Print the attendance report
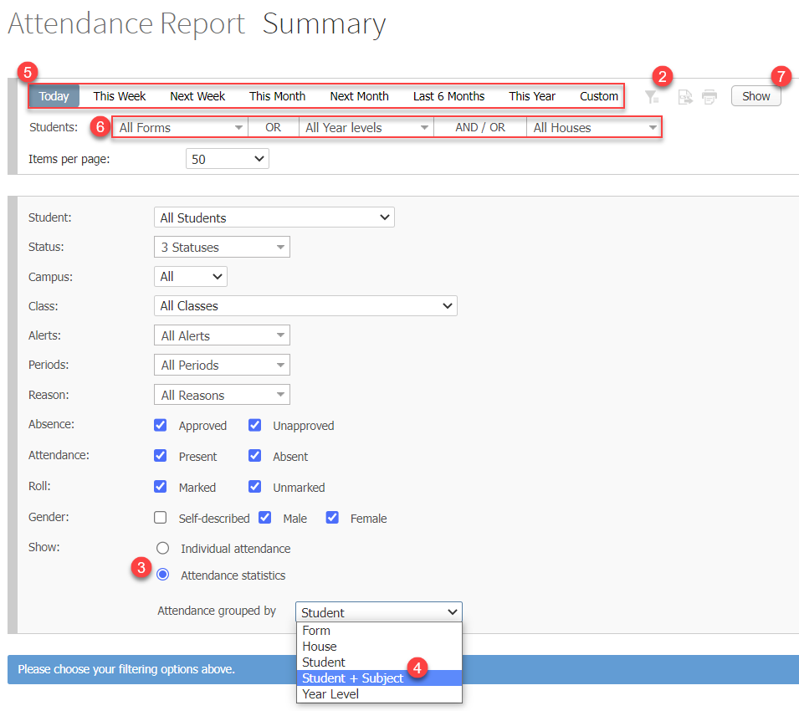Viewport: 799px width, 711px height. click(709, 97)
